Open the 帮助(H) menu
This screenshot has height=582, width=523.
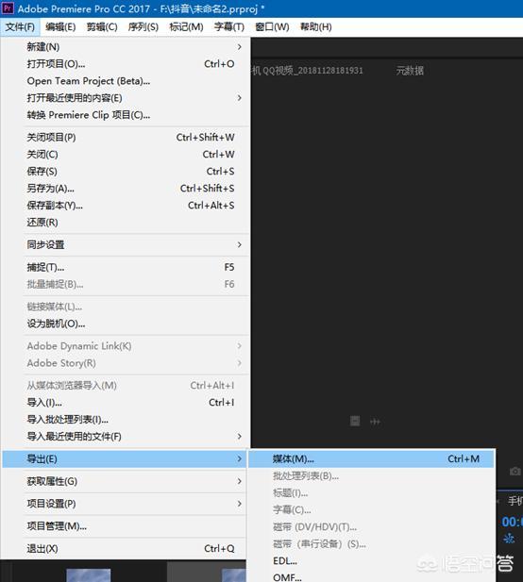pos(315,27)
